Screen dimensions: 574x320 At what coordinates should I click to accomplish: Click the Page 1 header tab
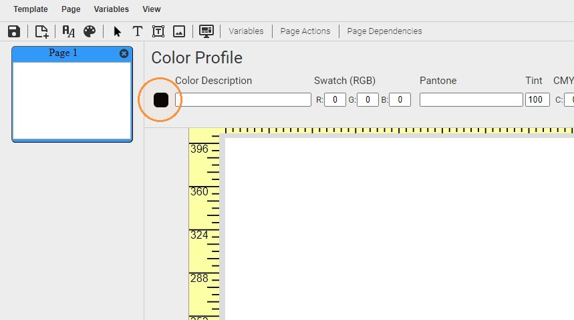63,53
